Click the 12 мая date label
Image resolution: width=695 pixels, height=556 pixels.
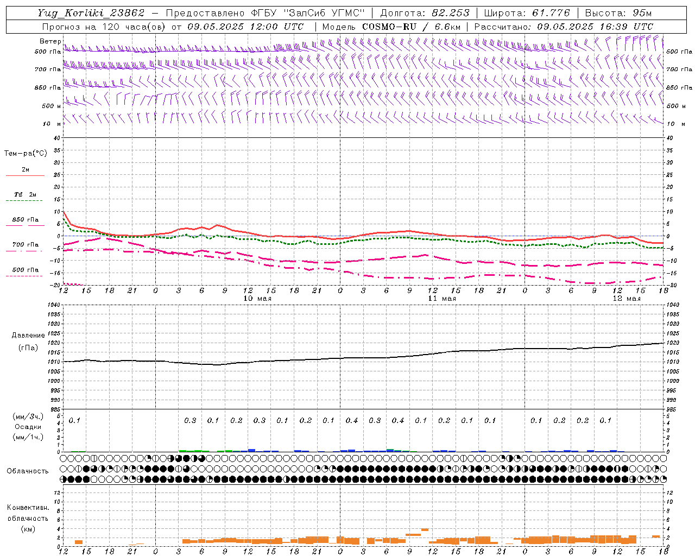(x=627, y=299)
